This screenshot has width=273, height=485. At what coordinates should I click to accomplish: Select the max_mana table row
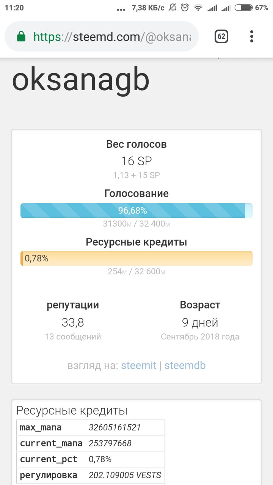point(91,427)
